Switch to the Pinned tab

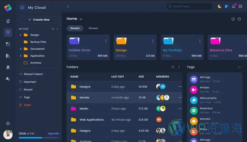(x=93, y=28)
